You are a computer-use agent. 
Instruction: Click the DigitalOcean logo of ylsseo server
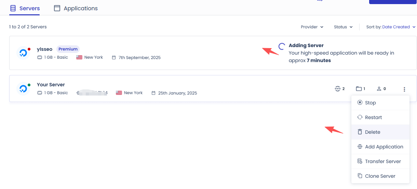click(23, 53)
